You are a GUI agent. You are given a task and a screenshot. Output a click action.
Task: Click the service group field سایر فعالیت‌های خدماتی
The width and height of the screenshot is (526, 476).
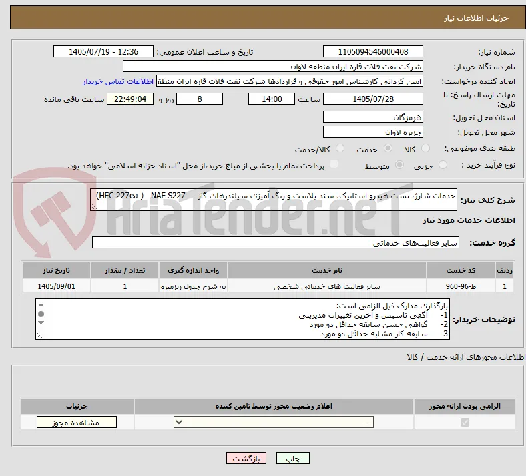tap(276, 243)
